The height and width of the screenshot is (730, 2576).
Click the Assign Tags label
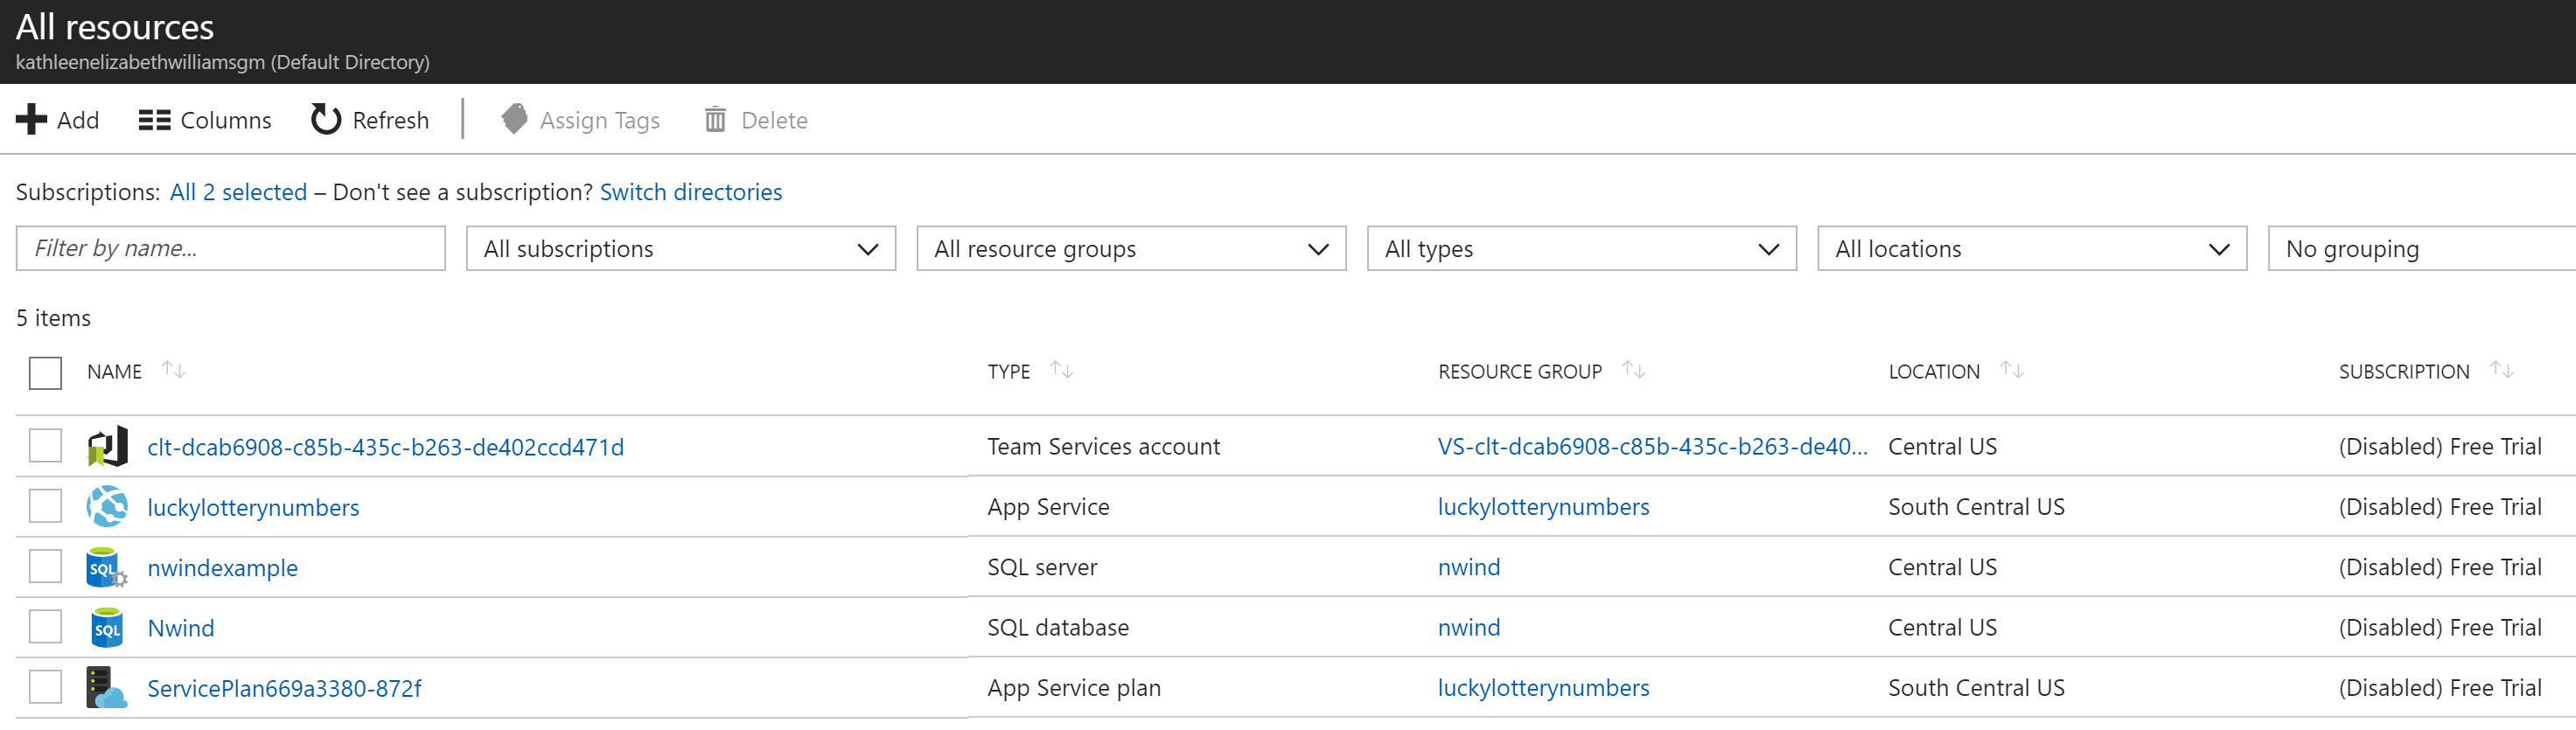pyautogui.click(x=600, y=121)
